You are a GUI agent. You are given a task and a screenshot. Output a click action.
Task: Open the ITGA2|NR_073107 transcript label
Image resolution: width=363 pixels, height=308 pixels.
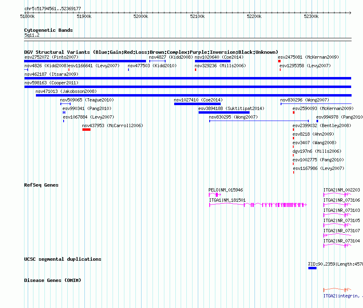(342, 231)
